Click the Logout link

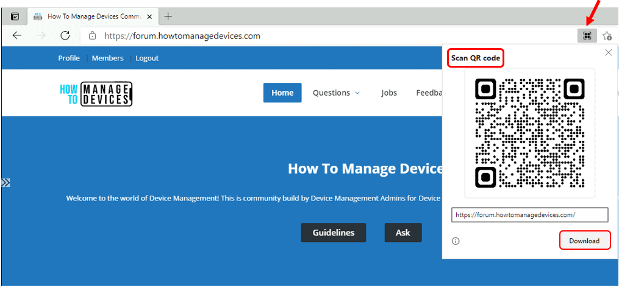pos(147,58)
